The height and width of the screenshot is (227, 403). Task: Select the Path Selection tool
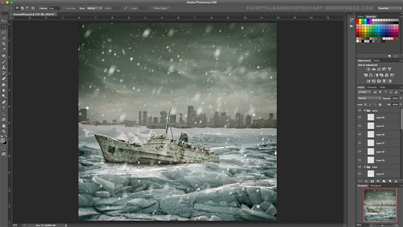tap(4, 114)
